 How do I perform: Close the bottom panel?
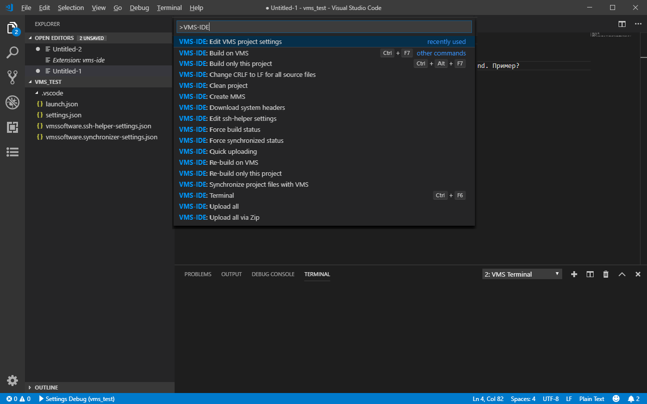(638, 274)
